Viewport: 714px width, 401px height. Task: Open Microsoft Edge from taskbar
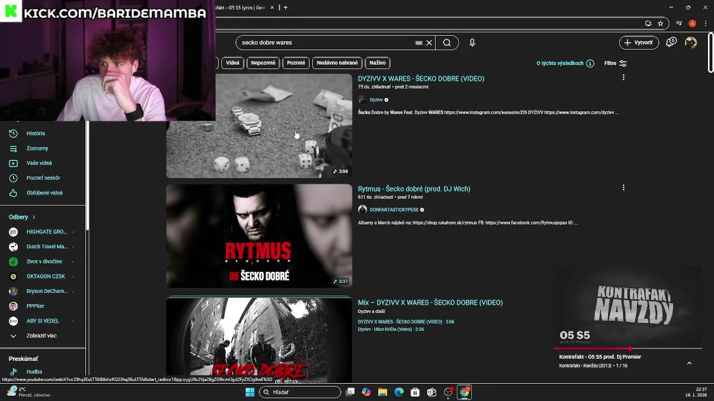pyautogui.click(x=399, y=392)
